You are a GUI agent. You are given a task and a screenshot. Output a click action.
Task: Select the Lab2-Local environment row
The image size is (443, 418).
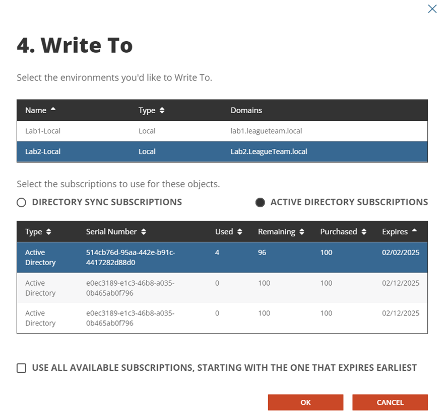click(222, 151)
